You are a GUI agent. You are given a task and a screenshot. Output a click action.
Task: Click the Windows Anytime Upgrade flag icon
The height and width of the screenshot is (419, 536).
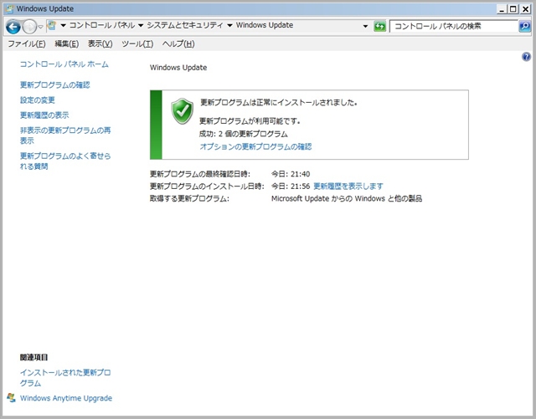(x=11, y=397)
